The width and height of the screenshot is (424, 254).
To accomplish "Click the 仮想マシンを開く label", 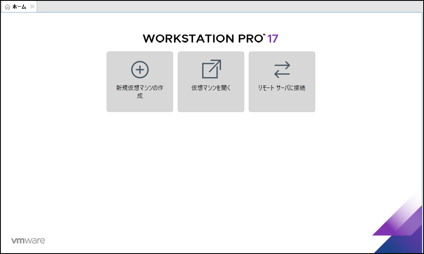I will tap(211, 88).
